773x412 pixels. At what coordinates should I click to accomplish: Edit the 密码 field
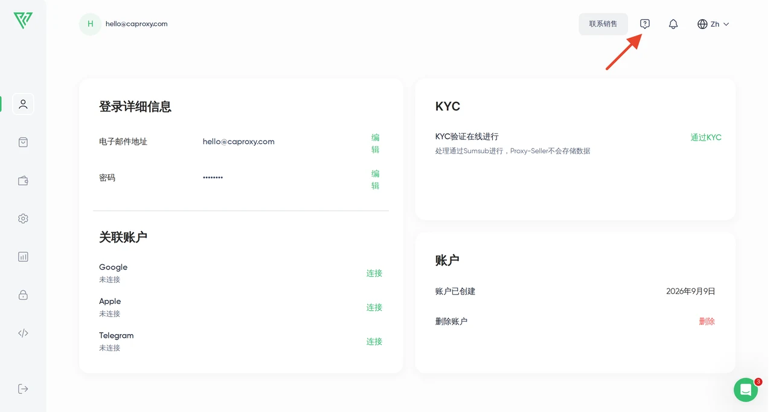[x=375, y=180]
